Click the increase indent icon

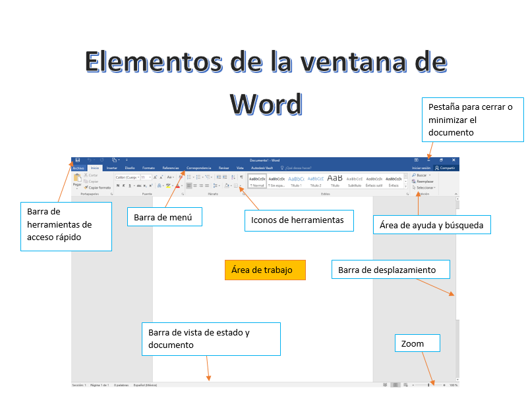tap(225, 177)
